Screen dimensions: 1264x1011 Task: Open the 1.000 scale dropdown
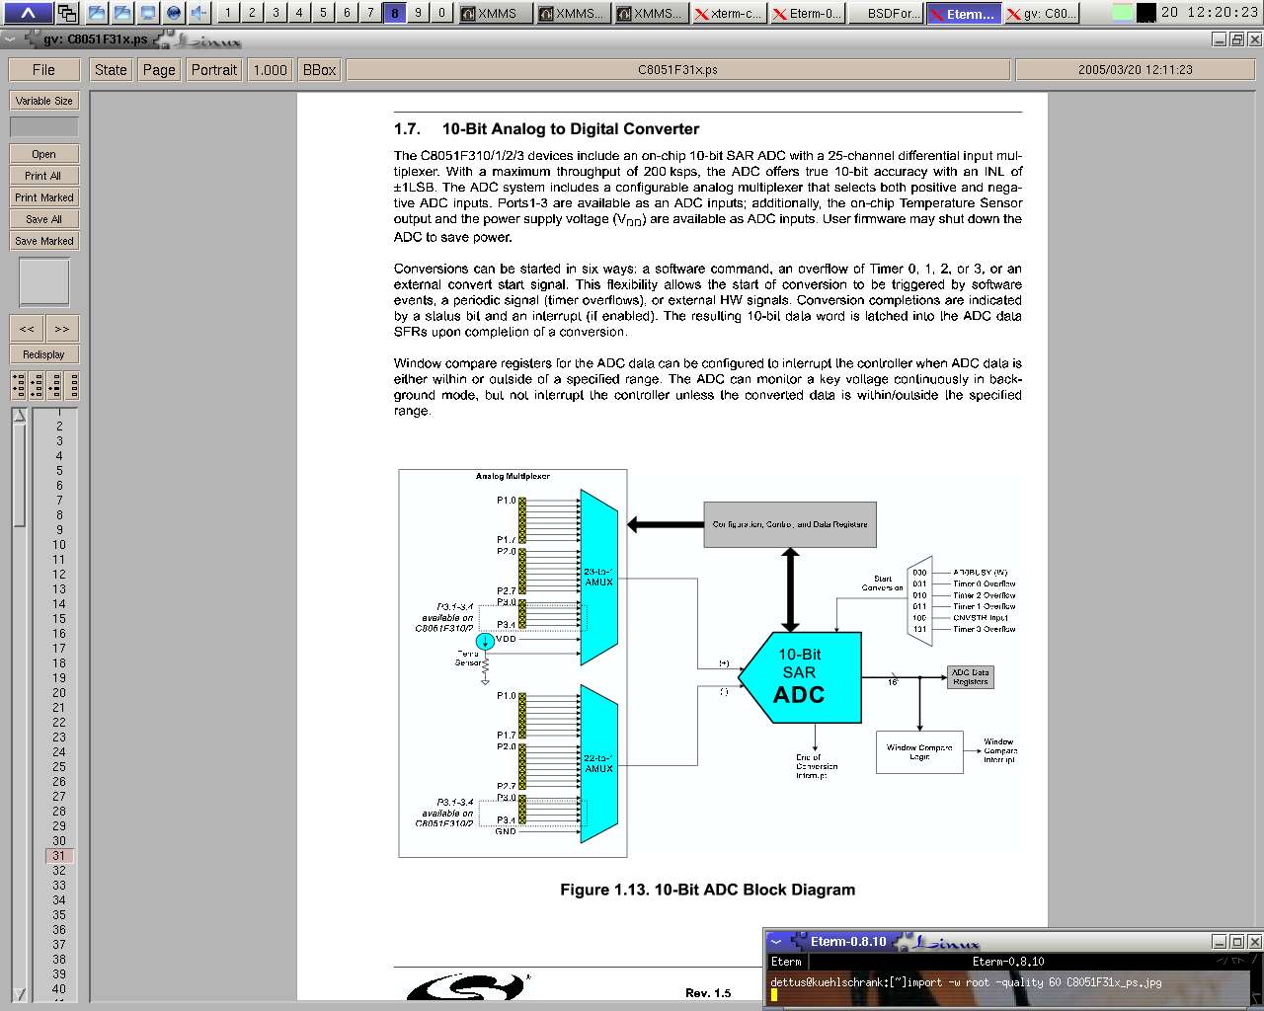click(270, 70)
